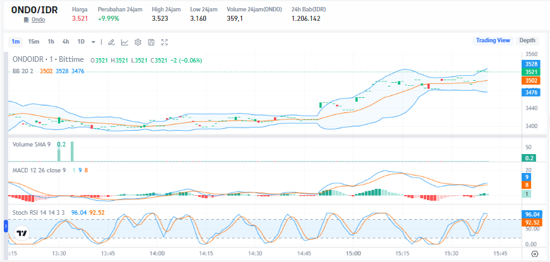Click the 24h Bab value 1.206.142
Viewport: 550px width, 262px height.
click(306, 18)
